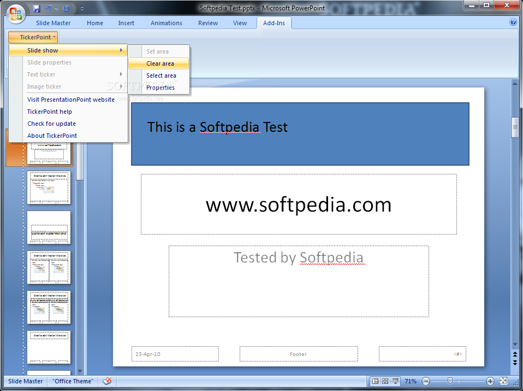Open Properties in the Slide show submenu
This screenshot has width=523, height=391.
tap(158, 87)
